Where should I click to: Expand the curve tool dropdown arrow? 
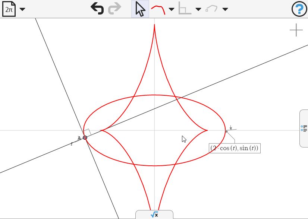click(172, 9)
